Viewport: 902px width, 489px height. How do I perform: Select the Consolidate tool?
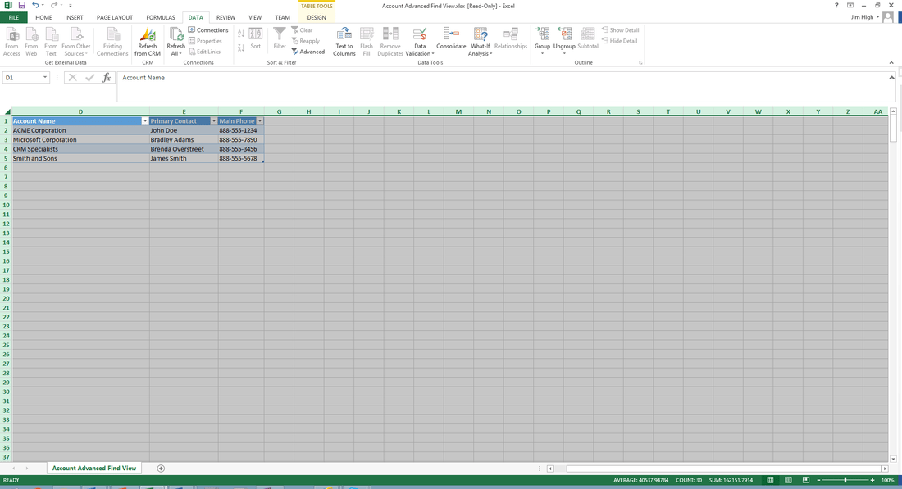tap(451, 40)
